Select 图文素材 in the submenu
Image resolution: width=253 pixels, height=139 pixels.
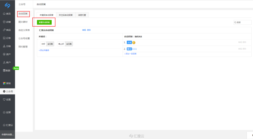pos(23,22)
